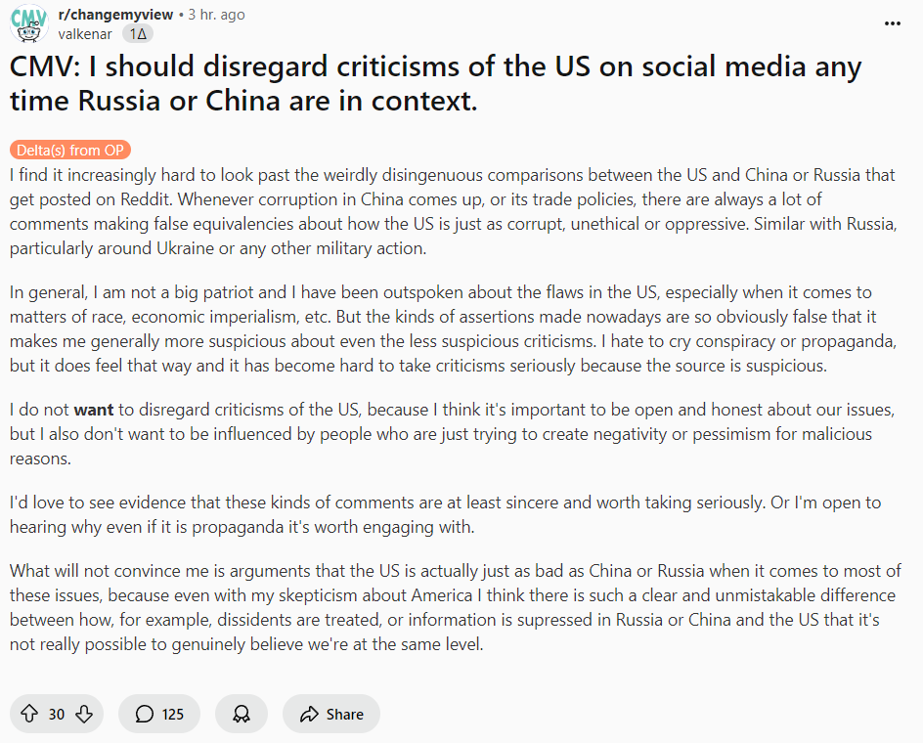Click the post title starting with CMV
The image size is (923, 743).
[436, 83]
